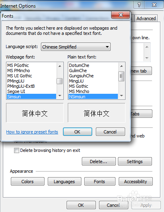This screenshot has height=212, width=164.
Task: Confirm the Fonts dialog with OK
Action: (x=77, y=132)
